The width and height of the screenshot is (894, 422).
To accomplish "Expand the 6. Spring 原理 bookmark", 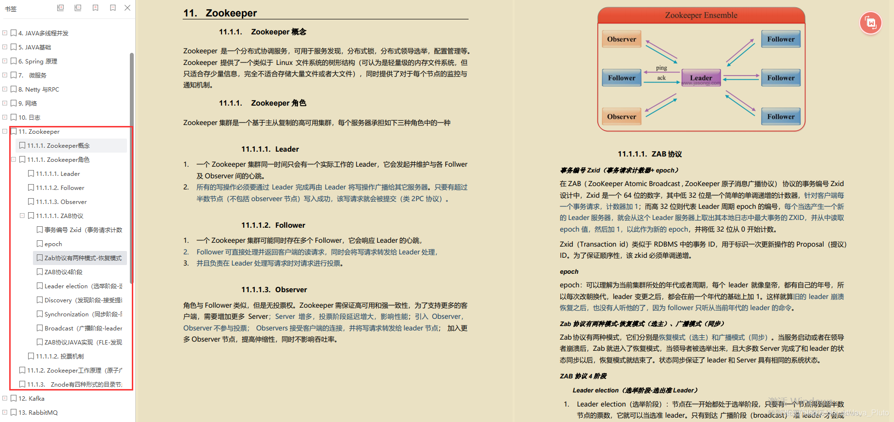I will 5,61.
